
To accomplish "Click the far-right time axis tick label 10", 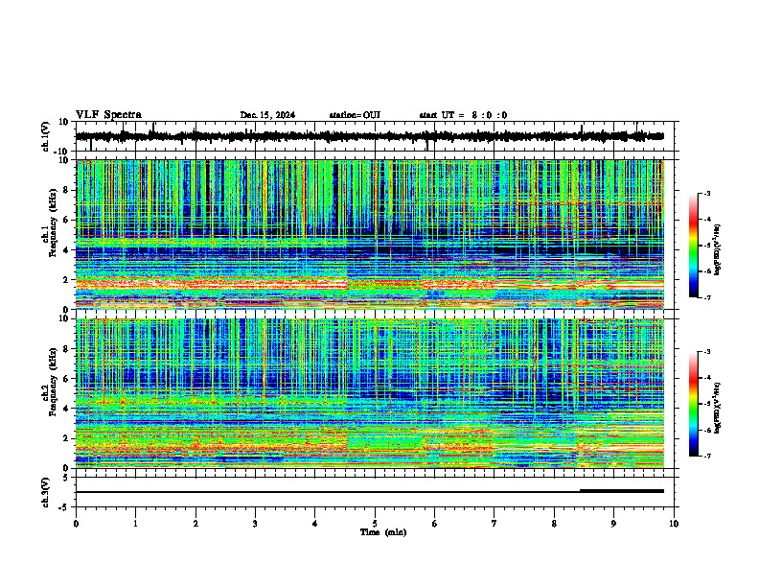I will [x=674, y=524].
